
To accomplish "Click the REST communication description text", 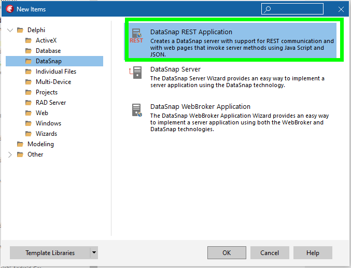I will click(x=242, y=48).
